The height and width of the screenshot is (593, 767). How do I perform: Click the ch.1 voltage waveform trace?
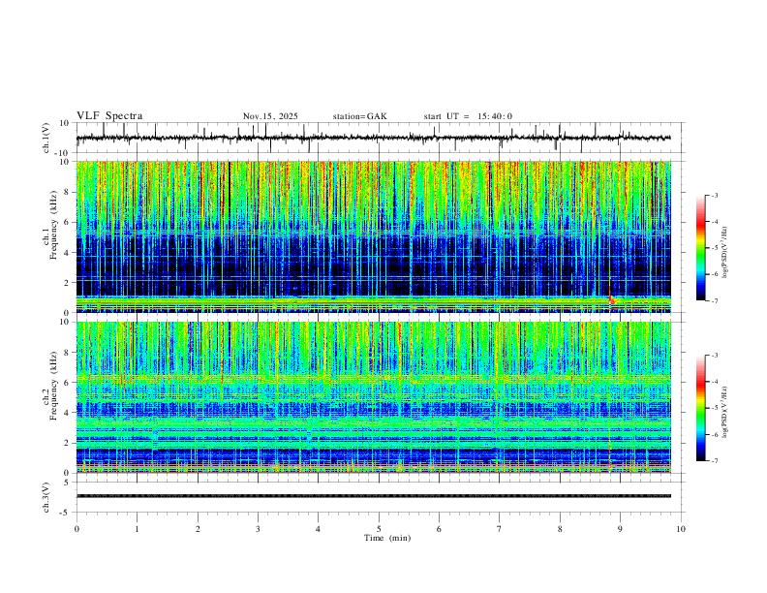point(373,138)
